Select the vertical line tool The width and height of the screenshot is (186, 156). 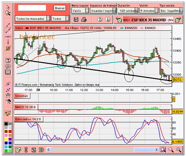pyautogui.click(x=8, y=42)
